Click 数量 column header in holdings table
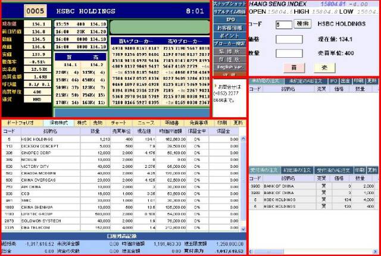Screen dimensions: 381x256 (95, 131)
